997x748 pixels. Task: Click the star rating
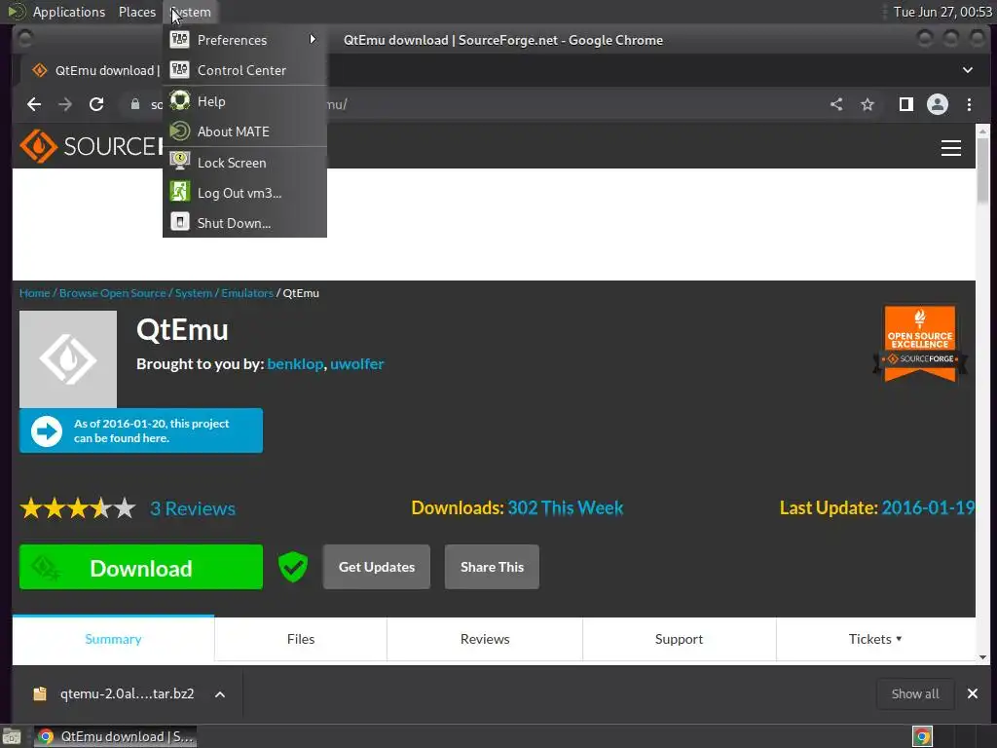78,508
